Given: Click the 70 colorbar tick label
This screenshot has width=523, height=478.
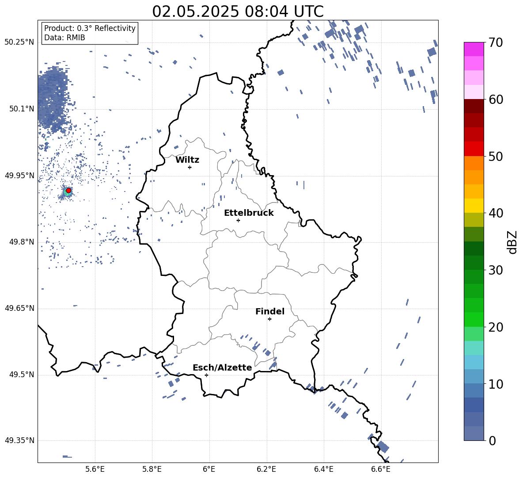Looking at the screenshot, I should coord(496,42).
